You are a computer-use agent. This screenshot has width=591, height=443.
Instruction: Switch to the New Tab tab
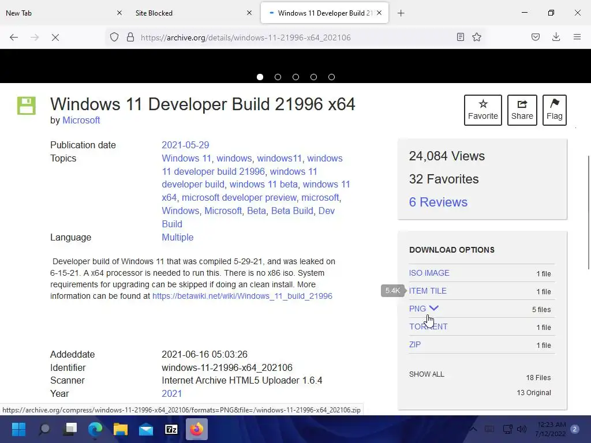pos(62,13)
